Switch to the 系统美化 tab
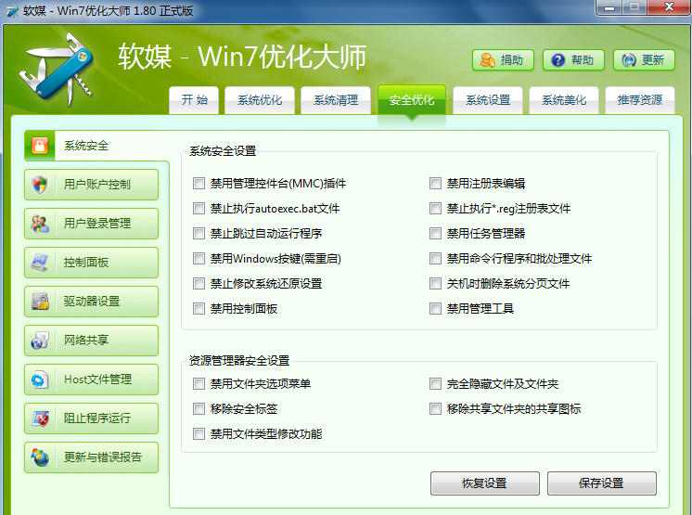The height and width of the screenshot is (515, 692). [x=564, y=100]
